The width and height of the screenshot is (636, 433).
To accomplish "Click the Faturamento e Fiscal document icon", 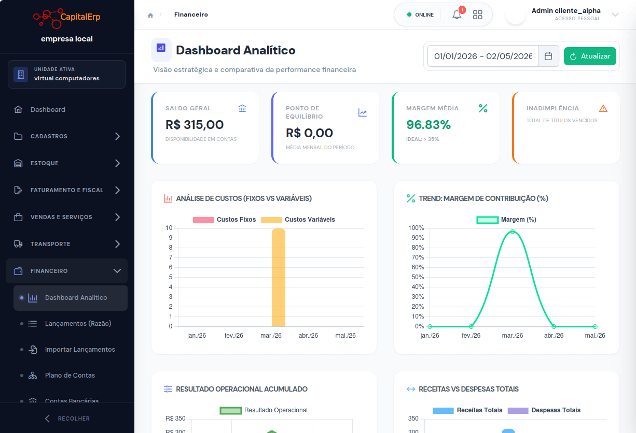I will pyautogui.click(x=18, y=190).
